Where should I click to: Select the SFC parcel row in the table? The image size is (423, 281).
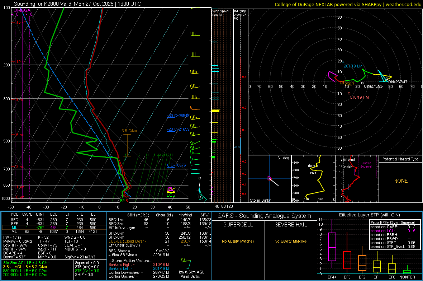(x=53, y=220)
